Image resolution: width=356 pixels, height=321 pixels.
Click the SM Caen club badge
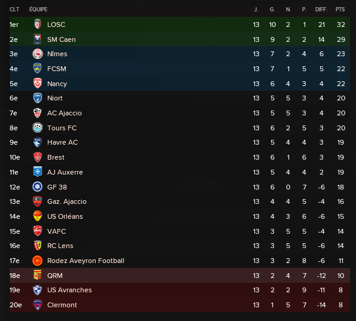tap(38, 39)
